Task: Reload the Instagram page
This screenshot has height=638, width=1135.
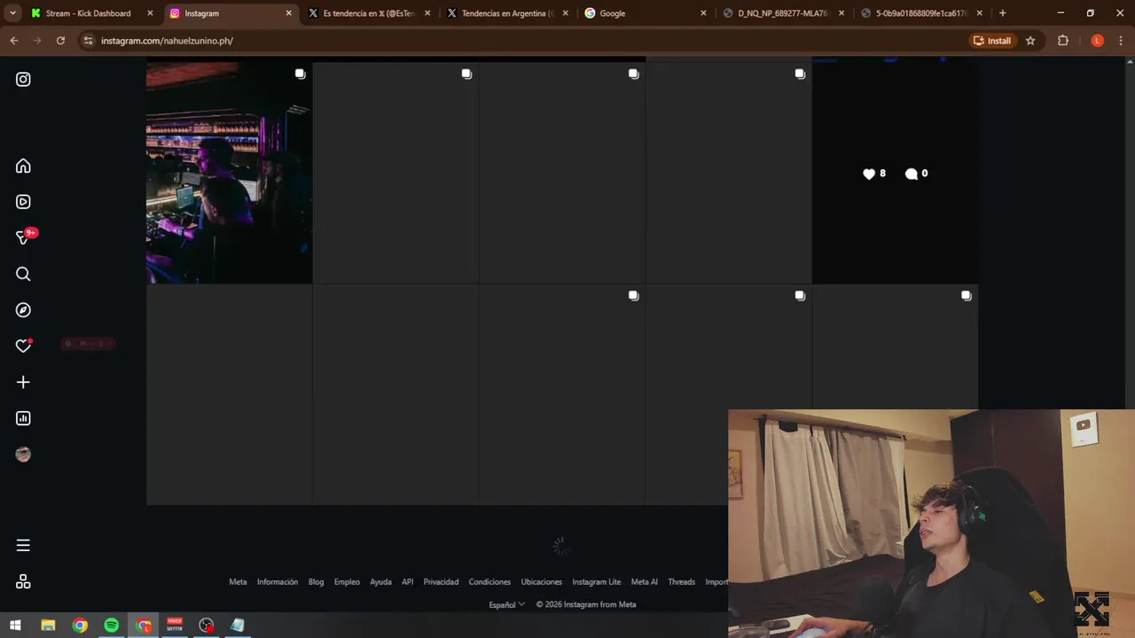Action: pyautogui.click(x=60, y=41)
